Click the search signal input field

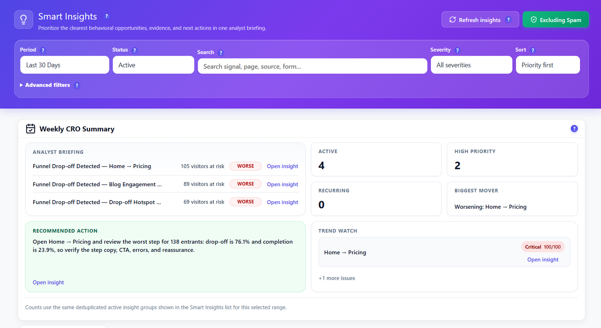pos(313,66)
